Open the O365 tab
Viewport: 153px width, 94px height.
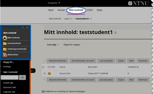[90, 10]
